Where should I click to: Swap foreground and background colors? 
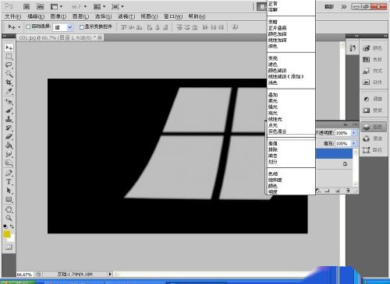[12, 226]
